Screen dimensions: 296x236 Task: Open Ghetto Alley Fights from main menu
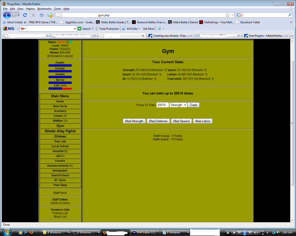(x=60, y=131)
